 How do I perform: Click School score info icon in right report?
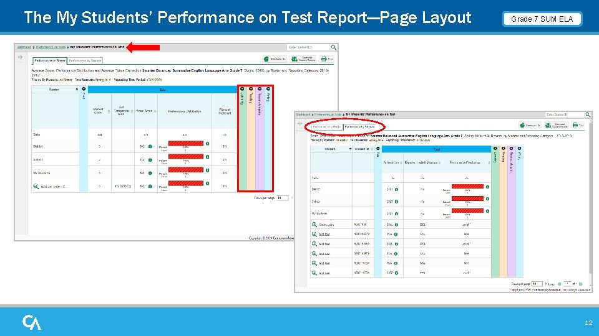tap(396, 202)
